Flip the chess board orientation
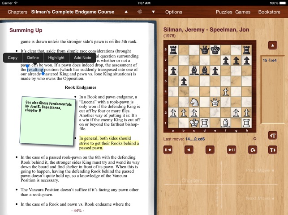Screen dimensions: 288x215 tap(253, 150)
